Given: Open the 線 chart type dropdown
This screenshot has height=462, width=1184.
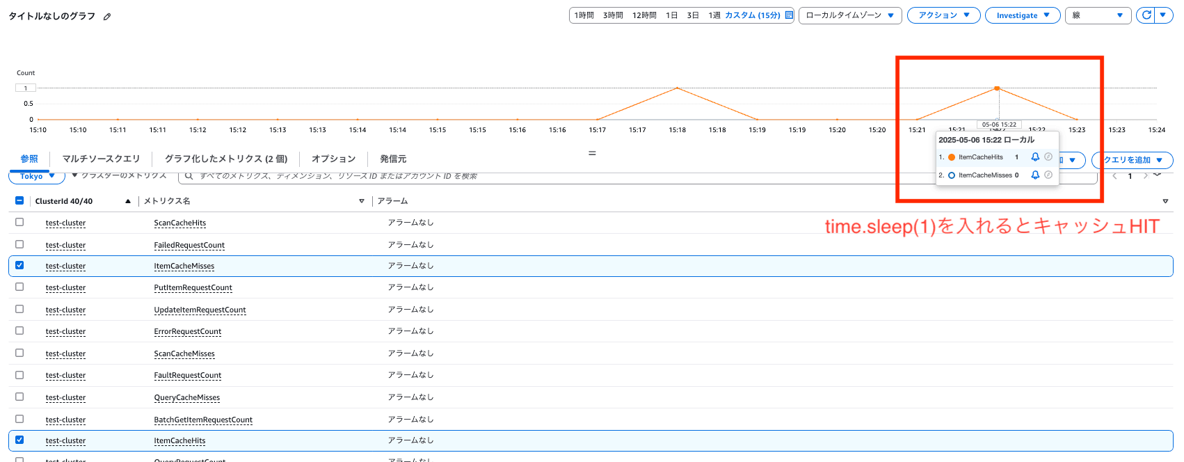Looking at the screenshot, I should tap(1098, 15).
